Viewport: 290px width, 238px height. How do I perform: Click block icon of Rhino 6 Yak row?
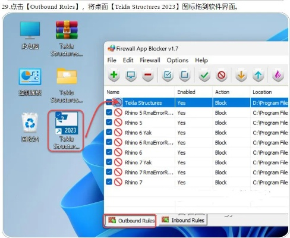tap(118, 133)
